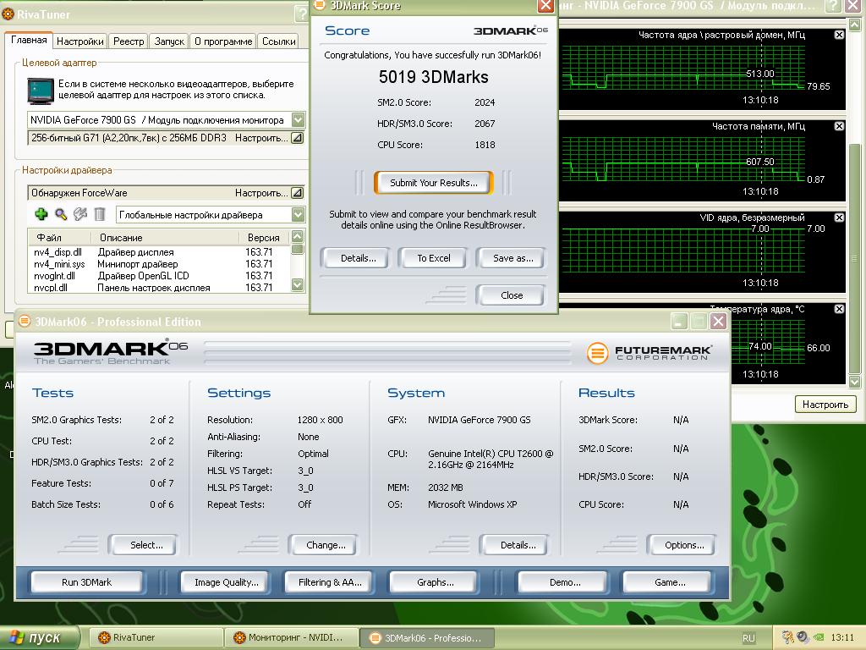
Task: Switch to the Главная tab
Action: (x=29, y=41)
